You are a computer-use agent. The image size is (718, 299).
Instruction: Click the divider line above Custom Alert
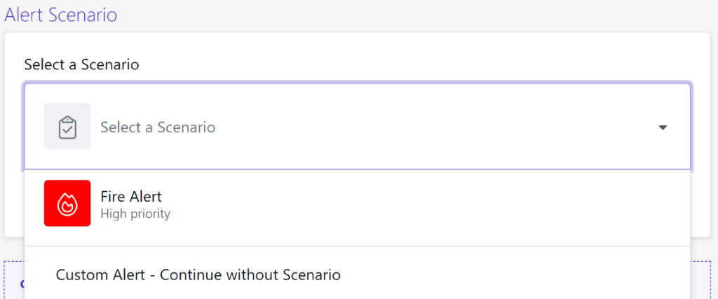click(x=357, y=246)
